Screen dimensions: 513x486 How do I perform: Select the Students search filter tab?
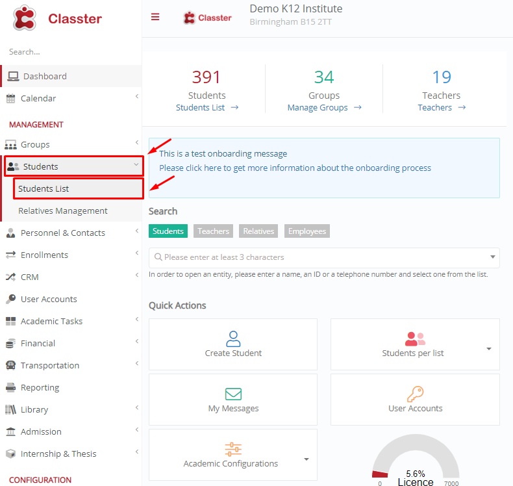[x=168, y=231]
